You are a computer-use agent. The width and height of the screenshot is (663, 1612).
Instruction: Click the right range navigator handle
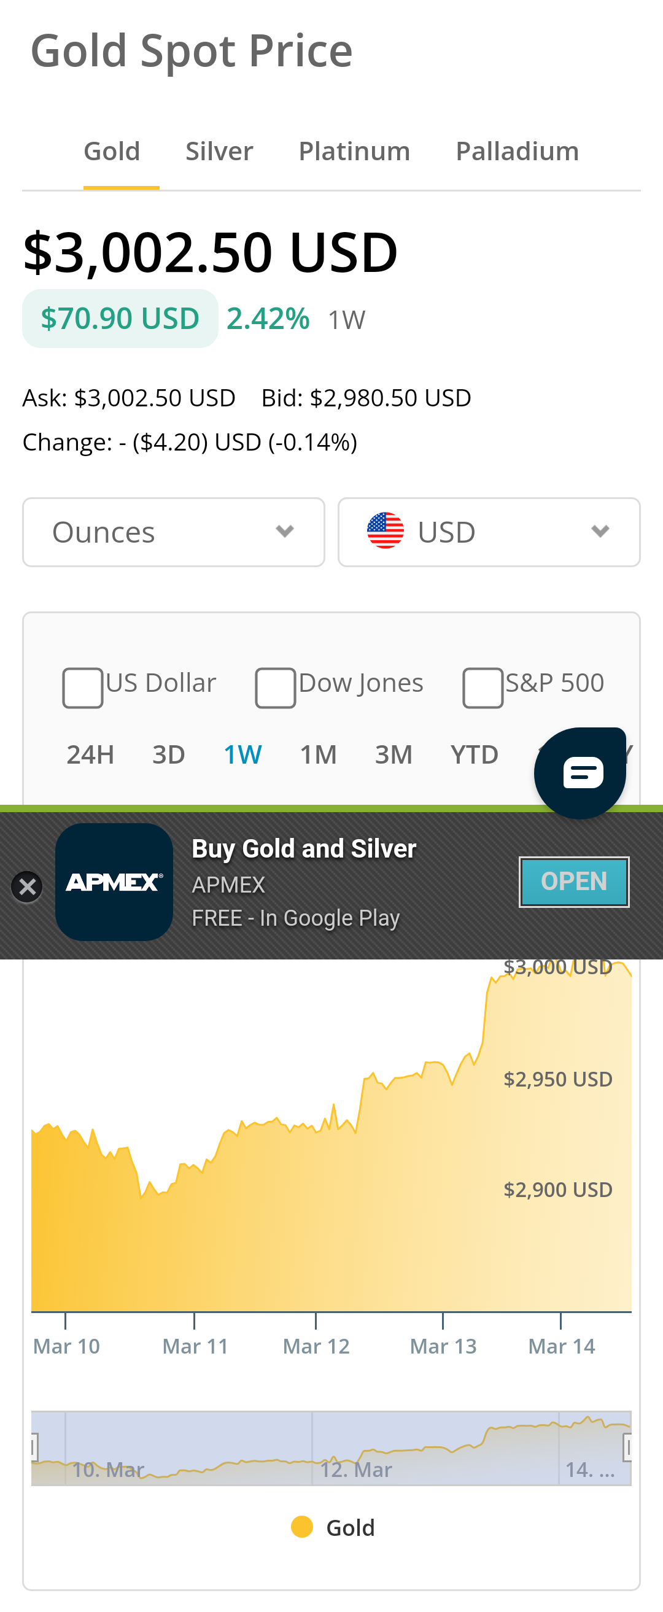click(628, 1447)
